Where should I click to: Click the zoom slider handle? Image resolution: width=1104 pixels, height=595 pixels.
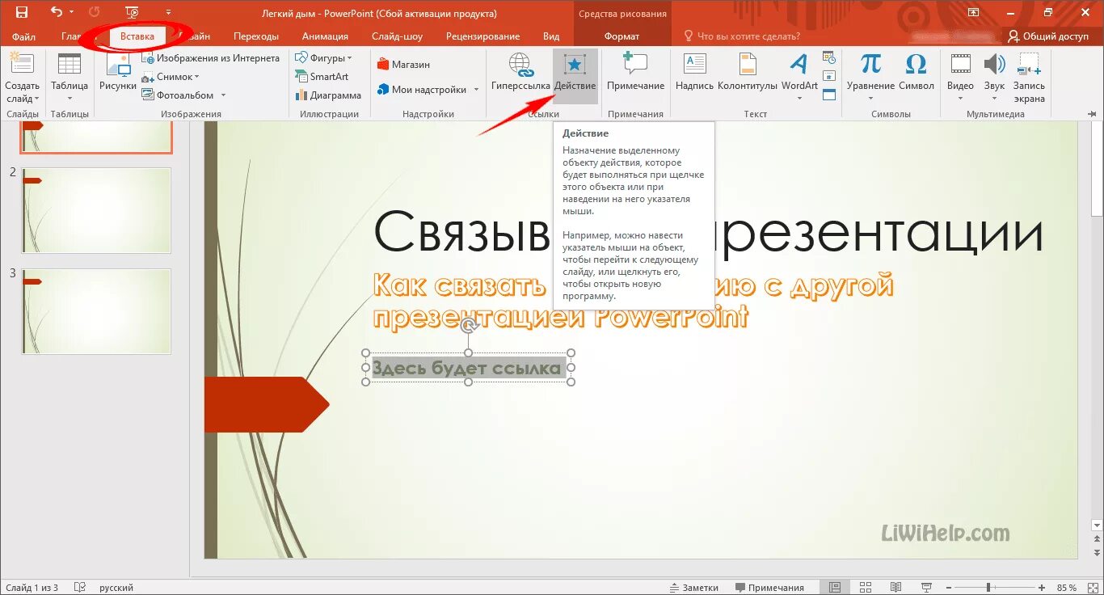click(988, 588)
